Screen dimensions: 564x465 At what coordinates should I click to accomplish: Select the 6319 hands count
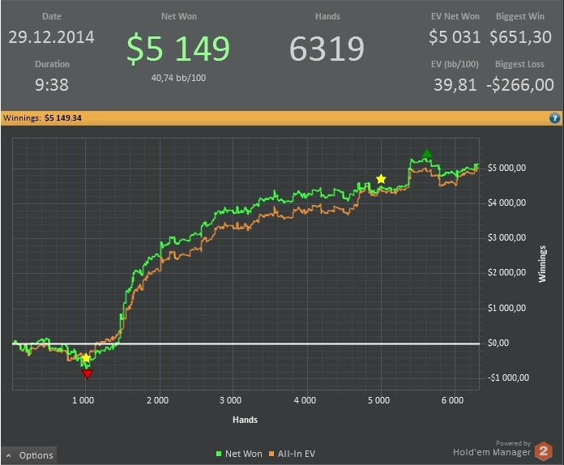coord(327,49)
